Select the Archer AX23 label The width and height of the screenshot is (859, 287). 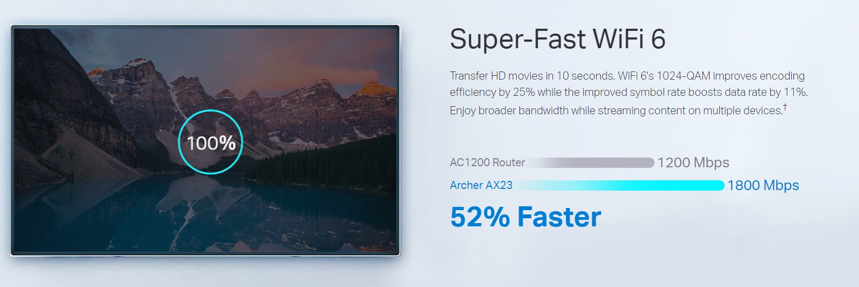coord(481,185)
